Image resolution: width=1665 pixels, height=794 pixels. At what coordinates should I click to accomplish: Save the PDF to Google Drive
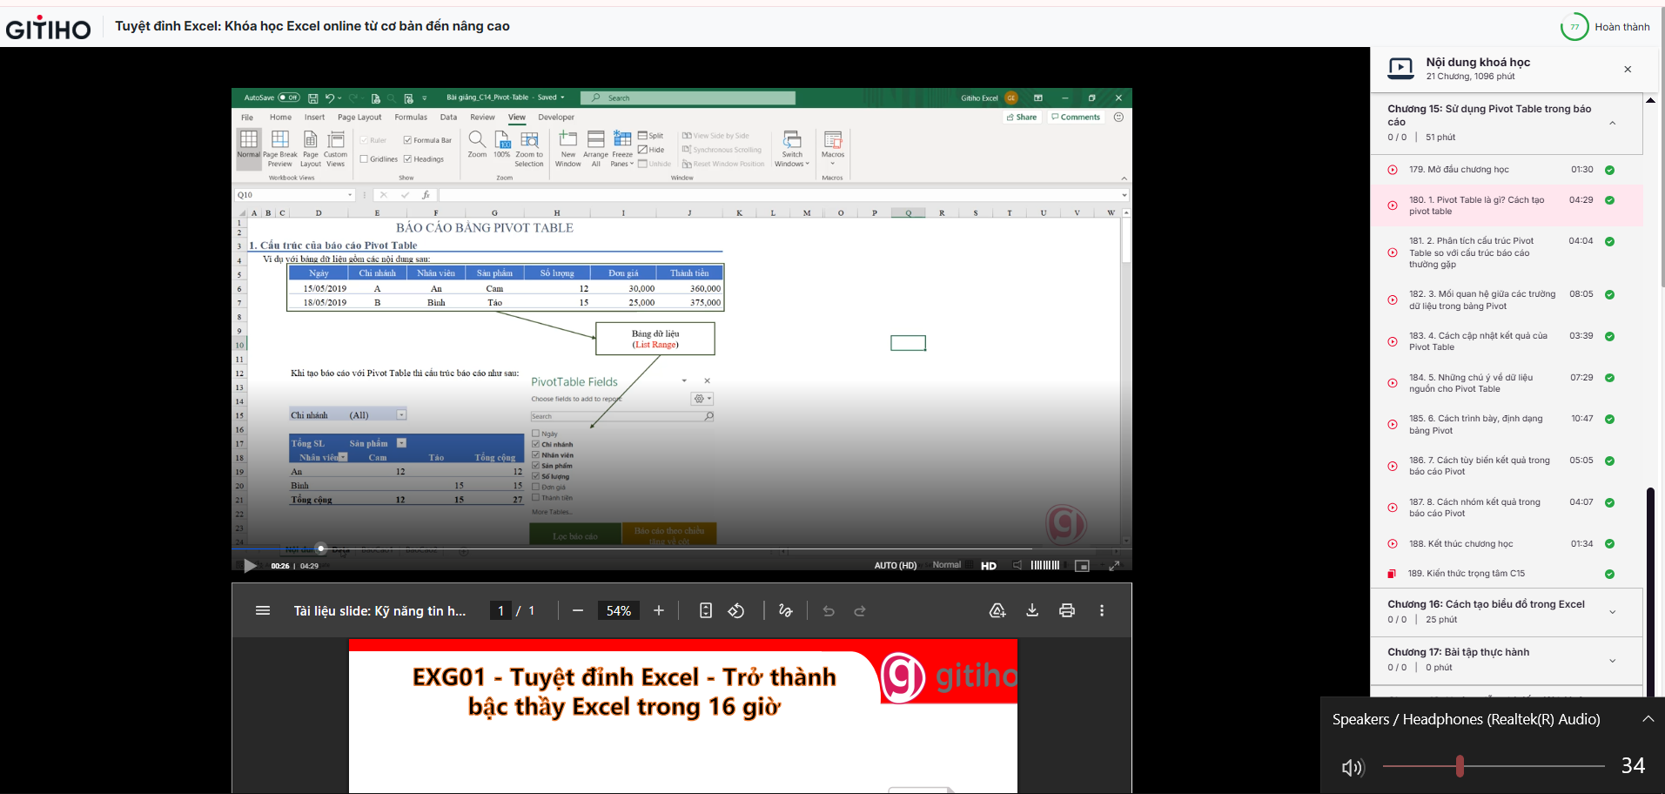coord(997,611)
